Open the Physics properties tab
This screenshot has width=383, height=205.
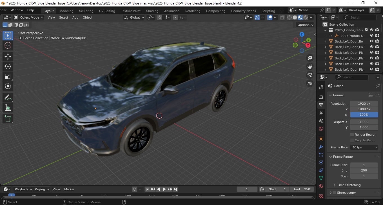click(321, 162)
